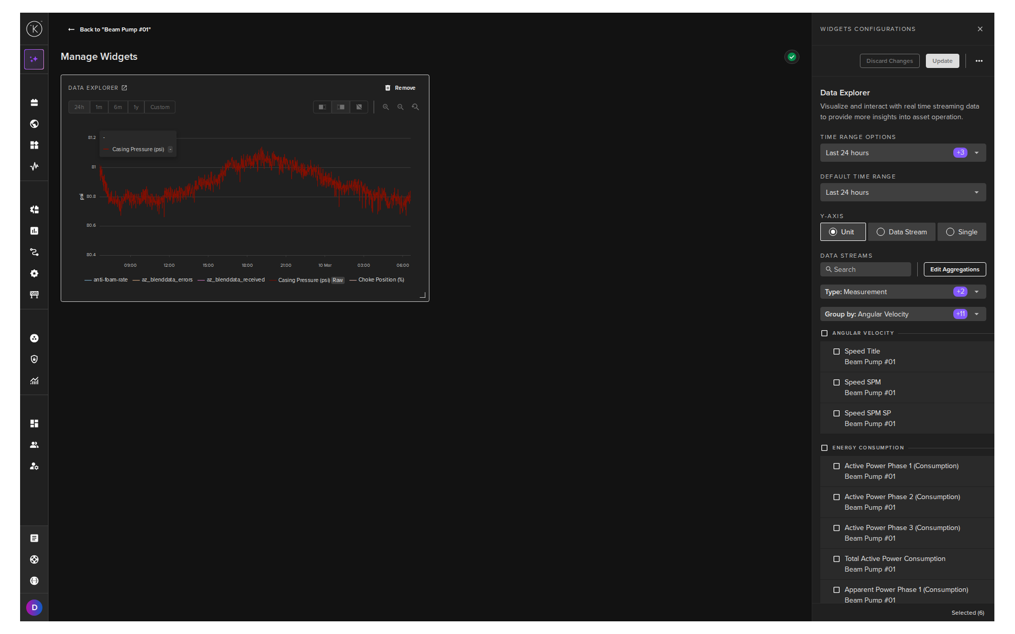Select the Data Stream Y-axis radio option
The image size is (1015, 634).
coord(901,232)
